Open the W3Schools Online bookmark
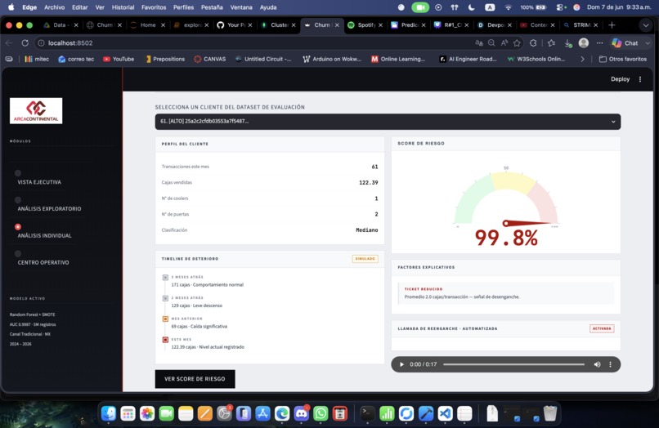This screenshot has height=428, width=659. (536, 60)
